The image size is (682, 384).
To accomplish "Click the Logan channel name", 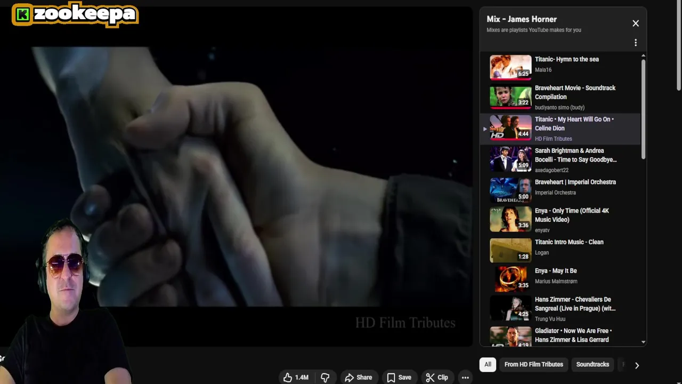I will coord(541,252).
